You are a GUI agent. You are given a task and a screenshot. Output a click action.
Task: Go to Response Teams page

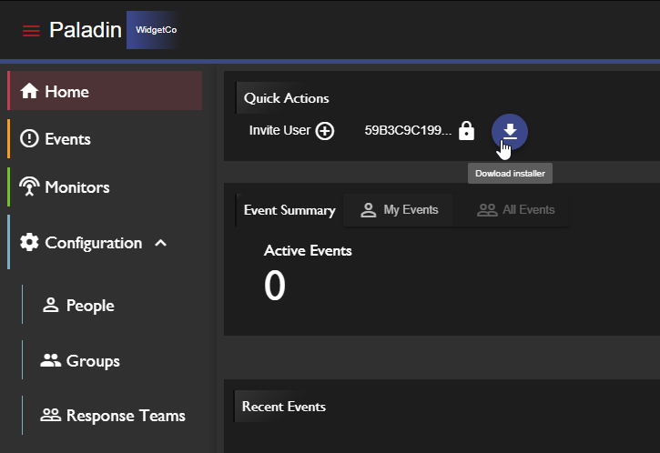125,416
